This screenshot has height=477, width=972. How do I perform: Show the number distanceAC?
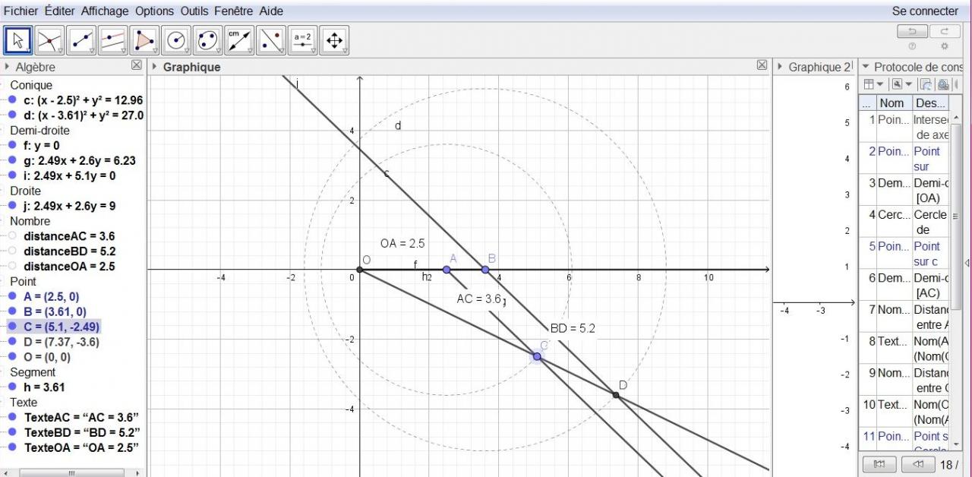click(x=12, y=236)
